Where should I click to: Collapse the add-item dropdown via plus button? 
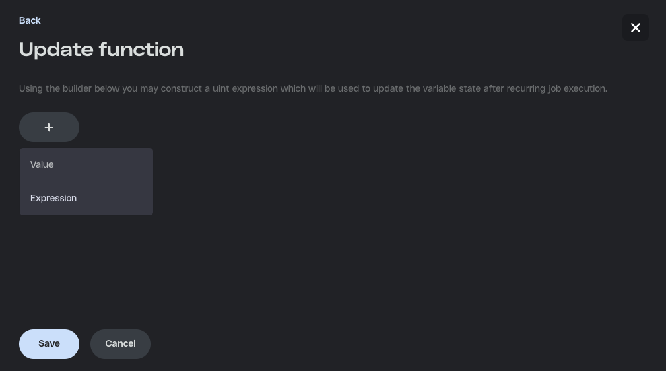[x=49, y=127]
